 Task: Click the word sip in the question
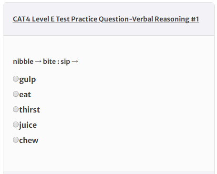pos(65,62)
